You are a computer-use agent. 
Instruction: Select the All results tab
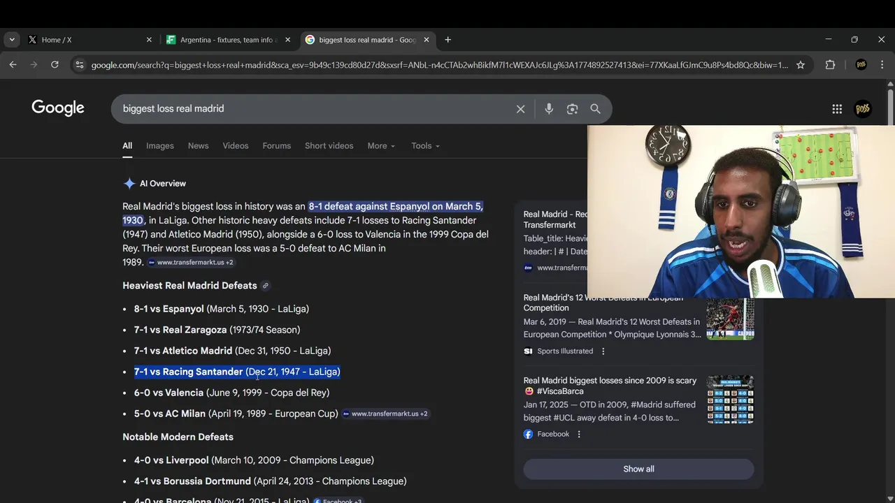[x=127, y=146]
